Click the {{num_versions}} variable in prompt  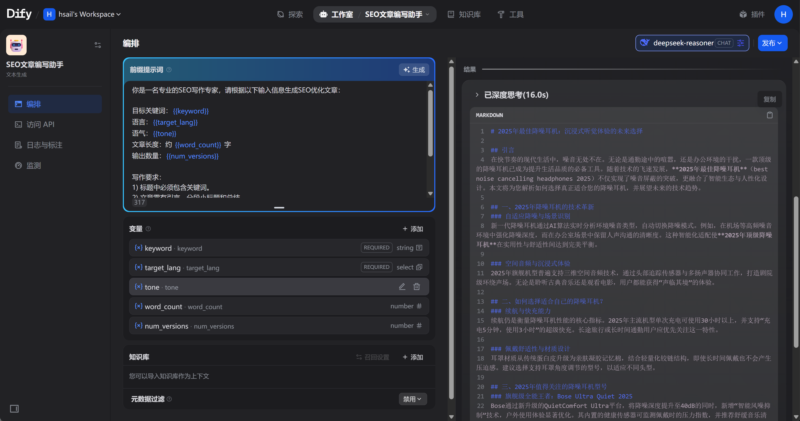coord(192,156)
